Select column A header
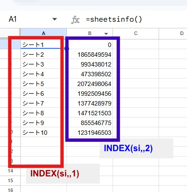Image resolution: width=187 pixels, height=192 pixels. (43, 33)
